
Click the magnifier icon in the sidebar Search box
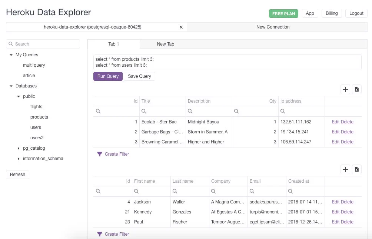point(11,44)
